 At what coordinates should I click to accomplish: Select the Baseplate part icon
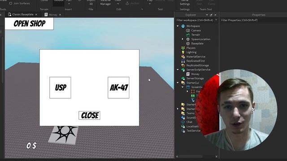(188, 43)
